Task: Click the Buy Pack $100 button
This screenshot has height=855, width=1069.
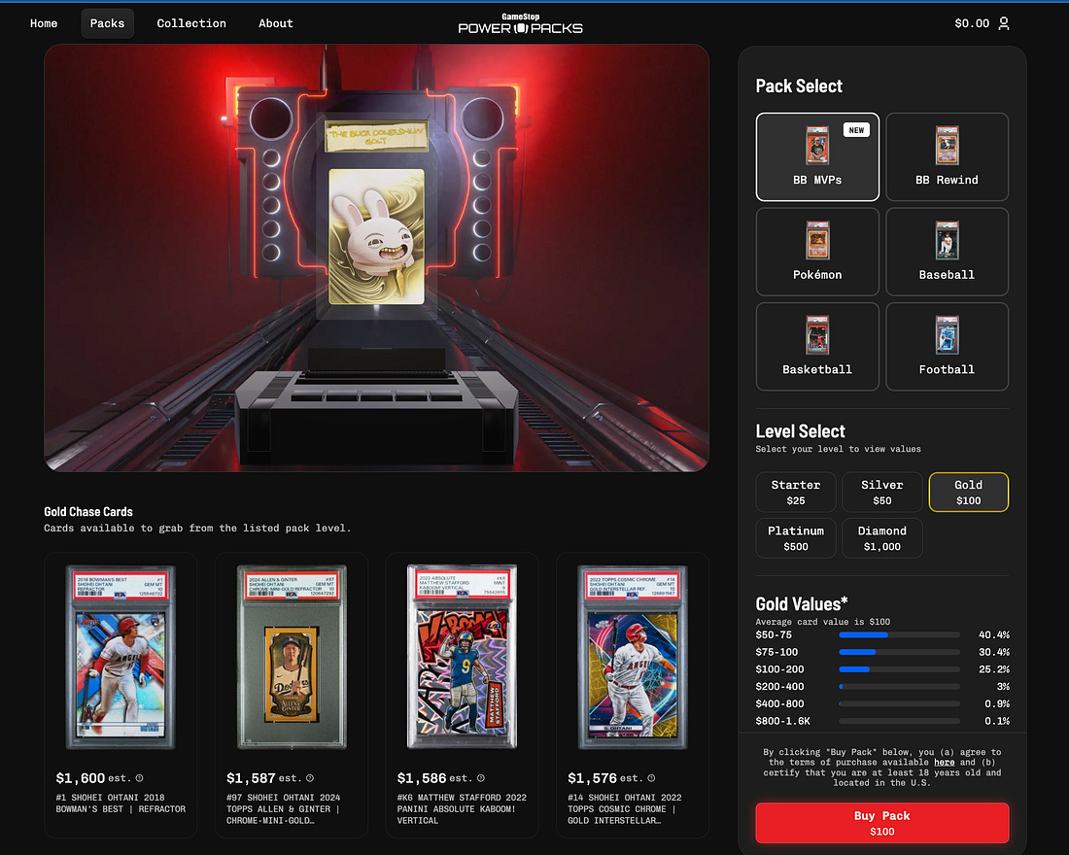Action: pyautogui.click(x=882, y=823)
